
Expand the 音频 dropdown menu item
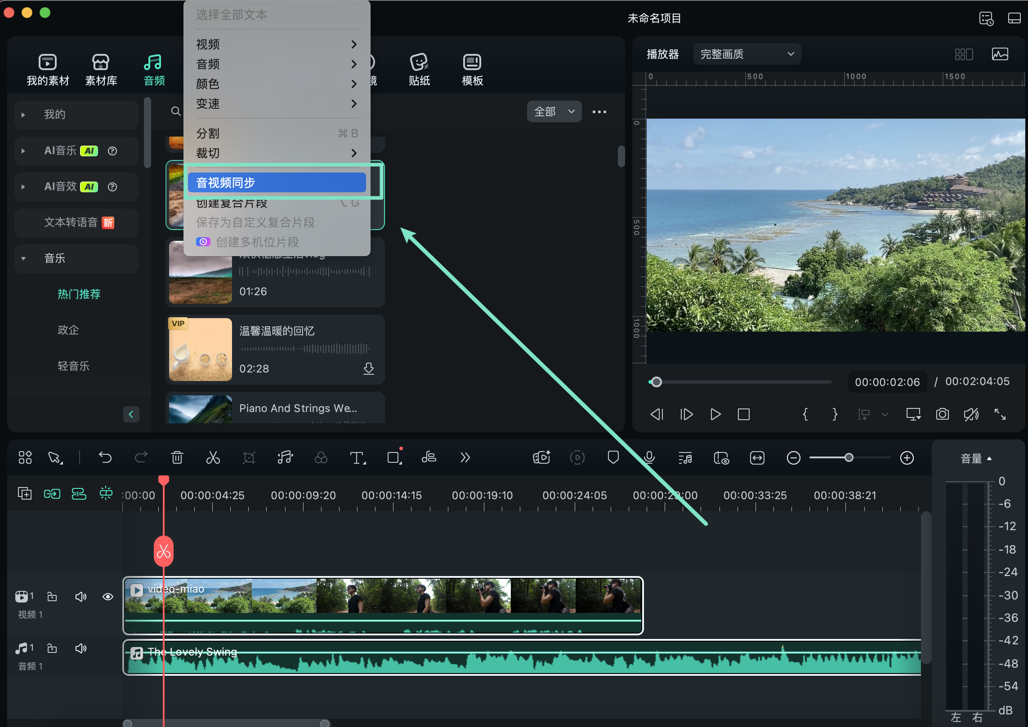(x=276, y=65)
